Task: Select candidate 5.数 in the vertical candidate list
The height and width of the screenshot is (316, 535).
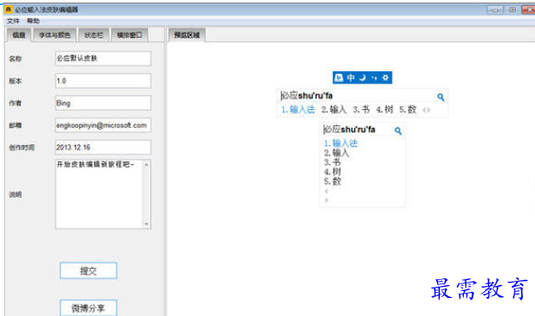Action: [333, 181]
